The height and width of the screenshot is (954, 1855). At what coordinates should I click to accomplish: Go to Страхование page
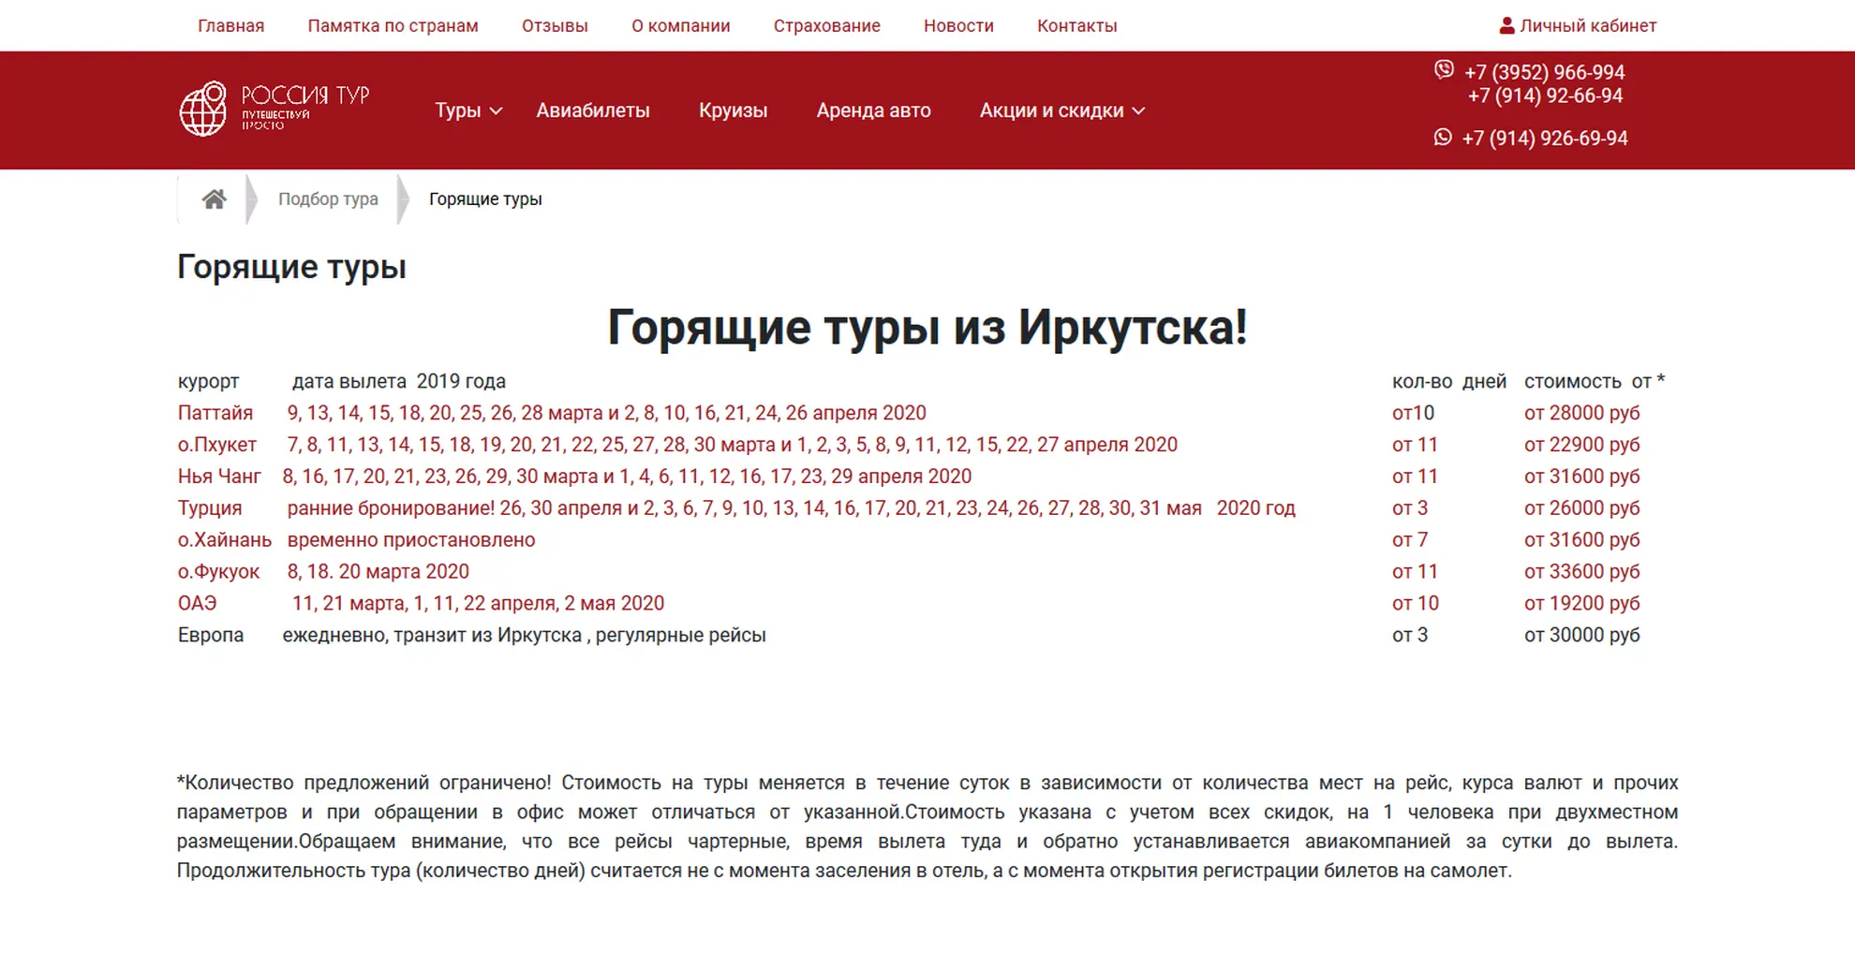[826, 26]
